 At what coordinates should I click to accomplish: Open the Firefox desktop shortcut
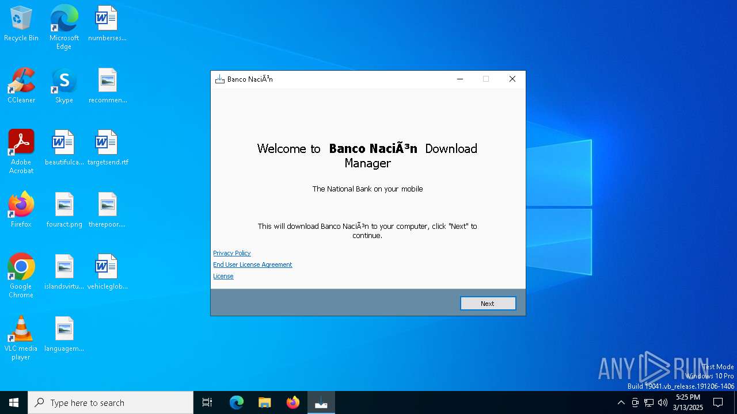tap(21, 210)
